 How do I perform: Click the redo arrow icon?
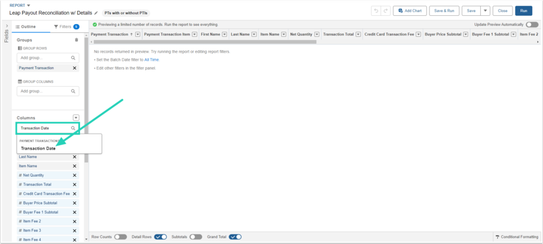(385, 11)
